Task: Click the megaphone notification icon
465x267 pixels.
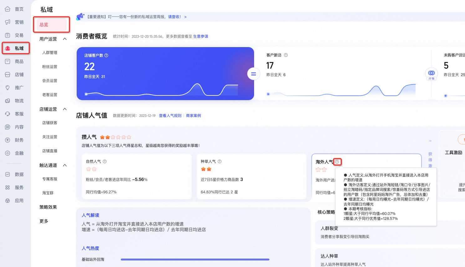Action: [x=80, y=16]
